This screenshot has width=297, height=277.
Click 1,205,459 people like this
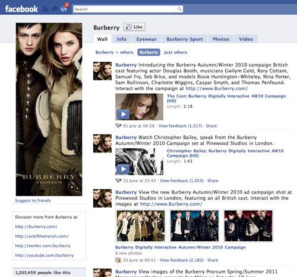(x=43, y=273)
